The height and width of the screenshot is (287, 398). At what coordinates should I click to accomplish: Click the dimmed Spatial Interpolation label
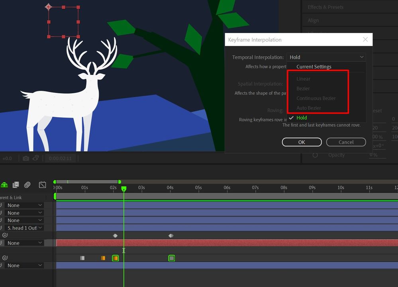(261, 84)
